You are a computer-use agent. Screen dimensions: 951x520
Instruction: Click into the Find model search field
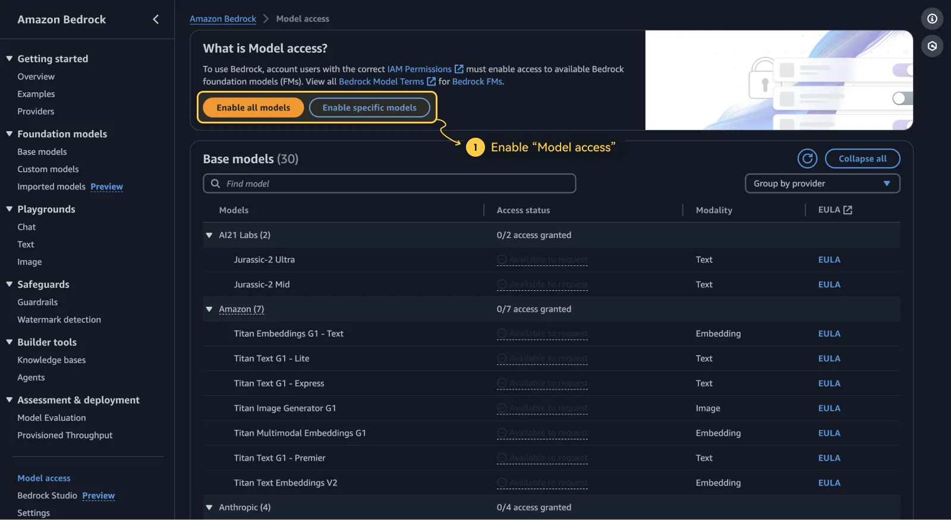click(389, 183)
